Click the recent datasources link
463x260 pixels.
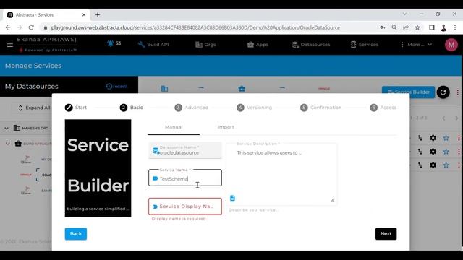[x=116, y=87]
